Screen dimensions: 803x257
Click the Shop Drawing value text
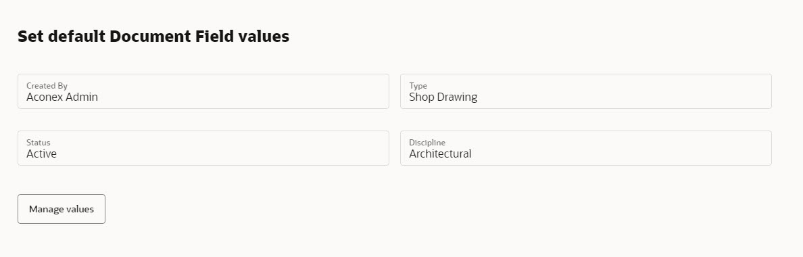[443, 97]
